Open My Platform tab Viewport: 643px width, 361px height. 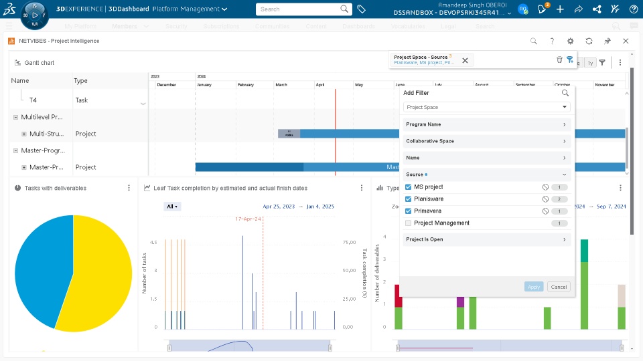[x=80, y=26]
